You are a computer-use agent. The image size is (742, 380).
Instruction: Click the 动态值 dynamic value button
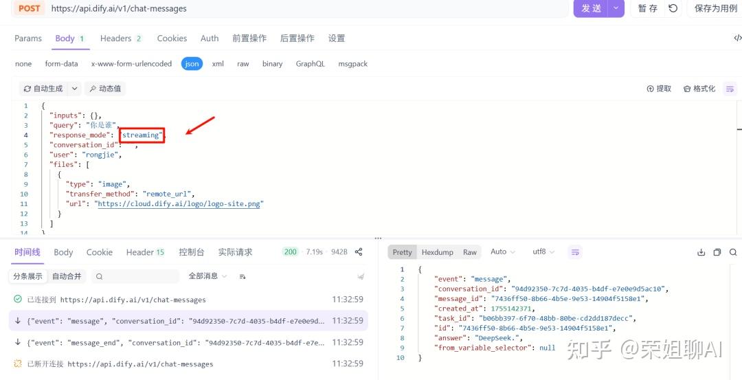coord(105,89)
